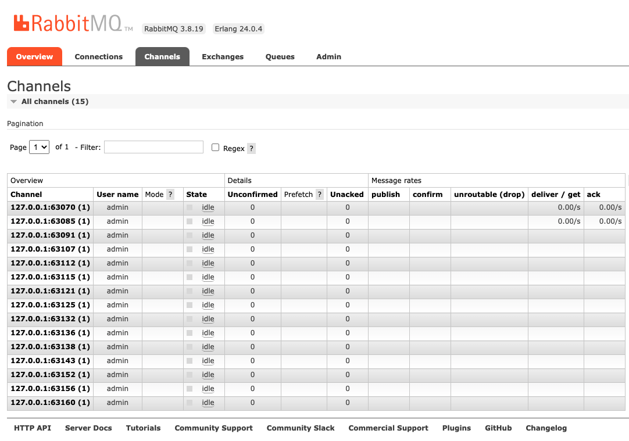Open the Page number dropdown
This screenshot has width=629, height=441.
[x=40, y=147]
